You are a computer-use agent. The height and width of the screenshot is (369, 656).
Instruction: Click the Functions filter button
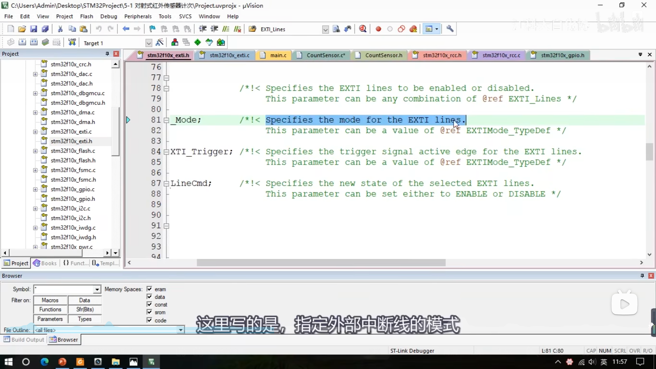(50, 309)
